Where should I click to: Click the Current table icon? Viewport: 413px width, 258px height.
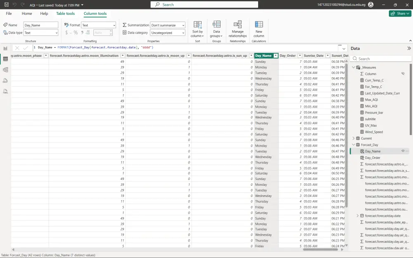[358, 138]
